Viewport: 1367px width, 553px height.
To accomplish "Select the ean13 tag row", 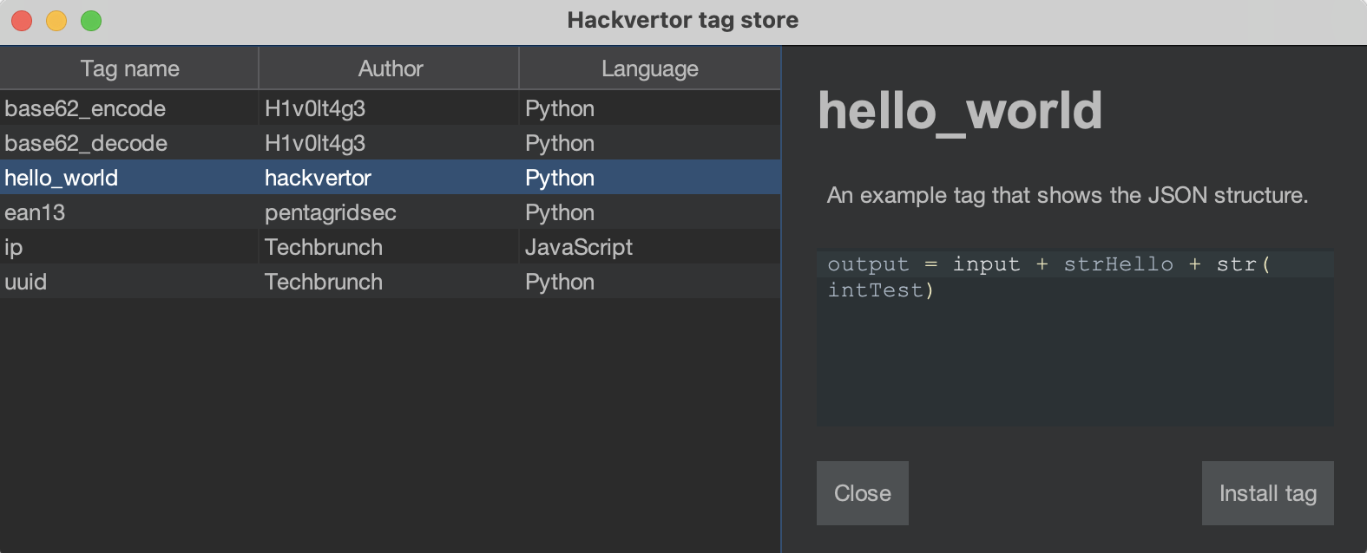I will (x=35, y=212).
